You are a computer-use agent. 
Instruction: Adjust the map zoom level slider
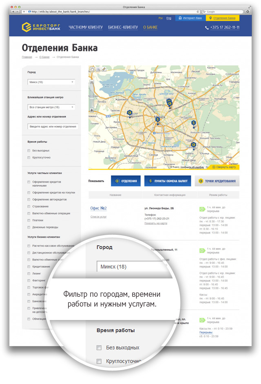coord(92,96)
